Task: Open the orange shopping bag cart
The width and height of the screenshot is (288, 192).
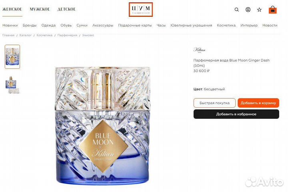Action: [x=272, y=10]
